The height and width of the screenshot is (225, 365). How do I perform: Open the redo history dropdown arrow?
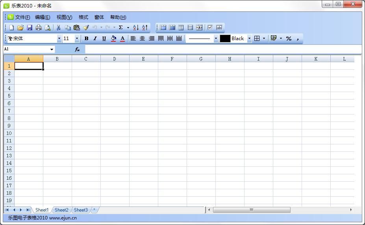pyautogui.click(x=114, y=28)
